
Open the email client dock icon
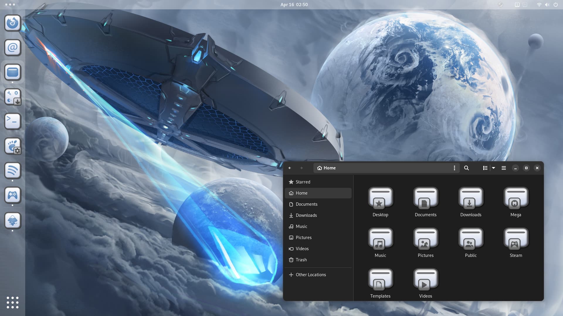[x=13, y=47]
